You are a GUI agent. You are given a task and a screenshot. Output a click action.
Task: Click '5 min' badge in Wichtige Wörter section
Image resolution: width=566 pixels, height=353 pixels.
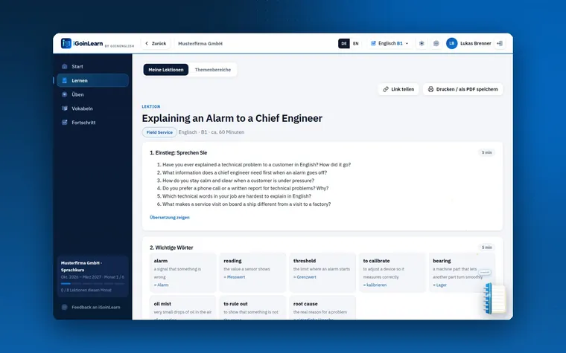click(x=486, y=247)
